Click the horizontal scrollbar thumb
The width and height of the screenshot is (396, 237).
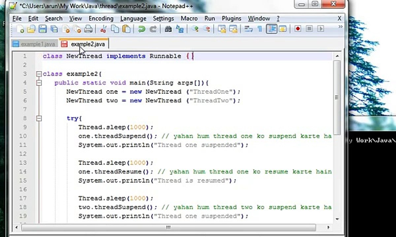[168, 227]
